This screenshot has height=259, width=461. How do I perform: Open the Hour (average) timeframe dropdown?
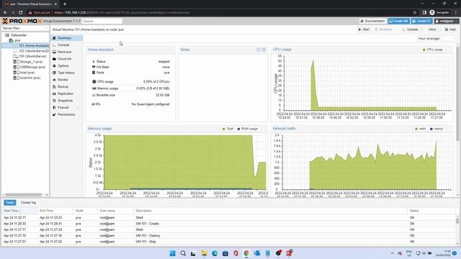click(437, 38)
